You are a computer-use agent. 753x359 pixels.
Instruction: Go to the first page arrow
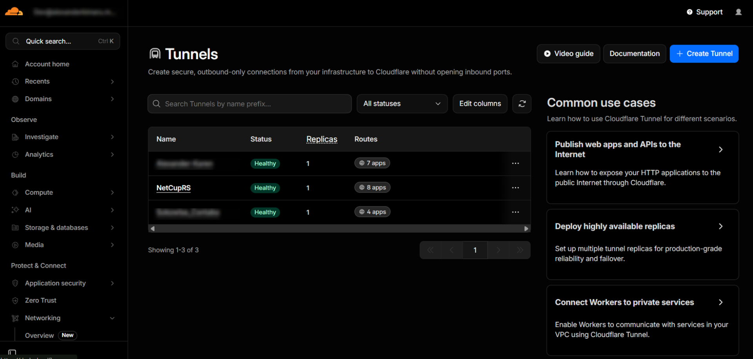tap(430, 250)
